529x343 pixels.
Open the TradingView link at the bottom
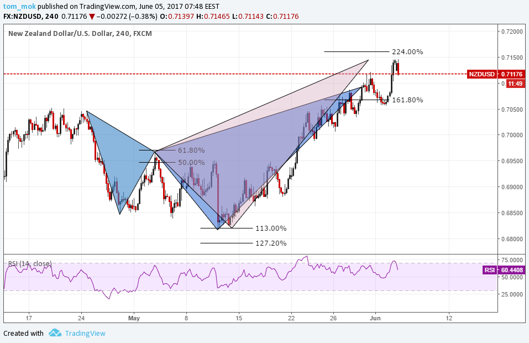(85, 334)
